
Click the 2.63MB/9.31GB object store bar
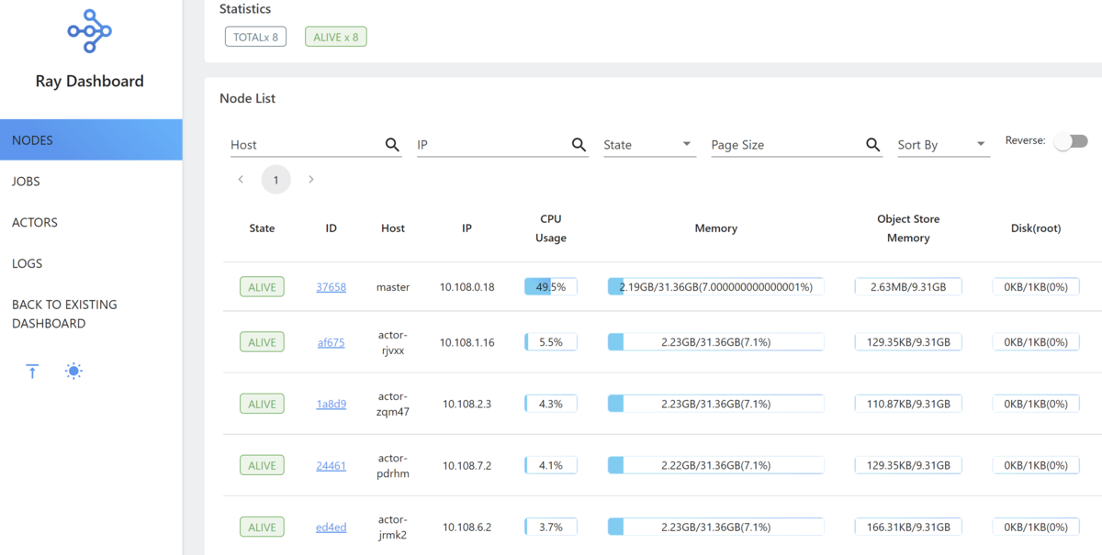[x=908, y=287]
